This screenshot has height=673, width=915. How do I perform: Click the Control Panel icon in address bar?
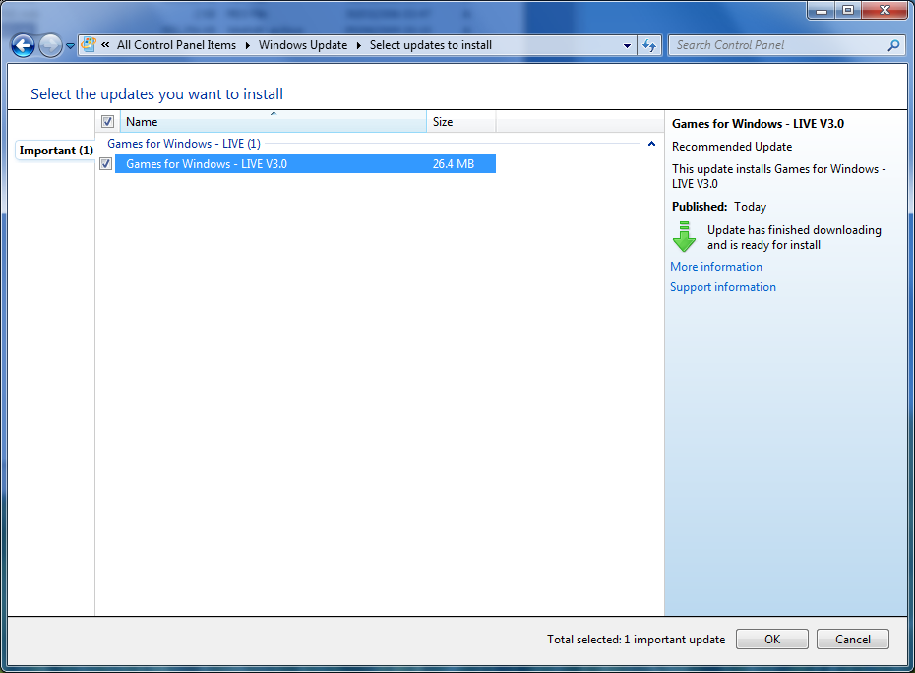89,45
